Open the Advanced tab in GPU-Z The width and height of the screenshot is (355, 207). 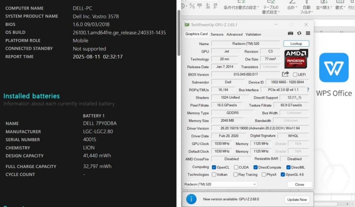[234, 34]
